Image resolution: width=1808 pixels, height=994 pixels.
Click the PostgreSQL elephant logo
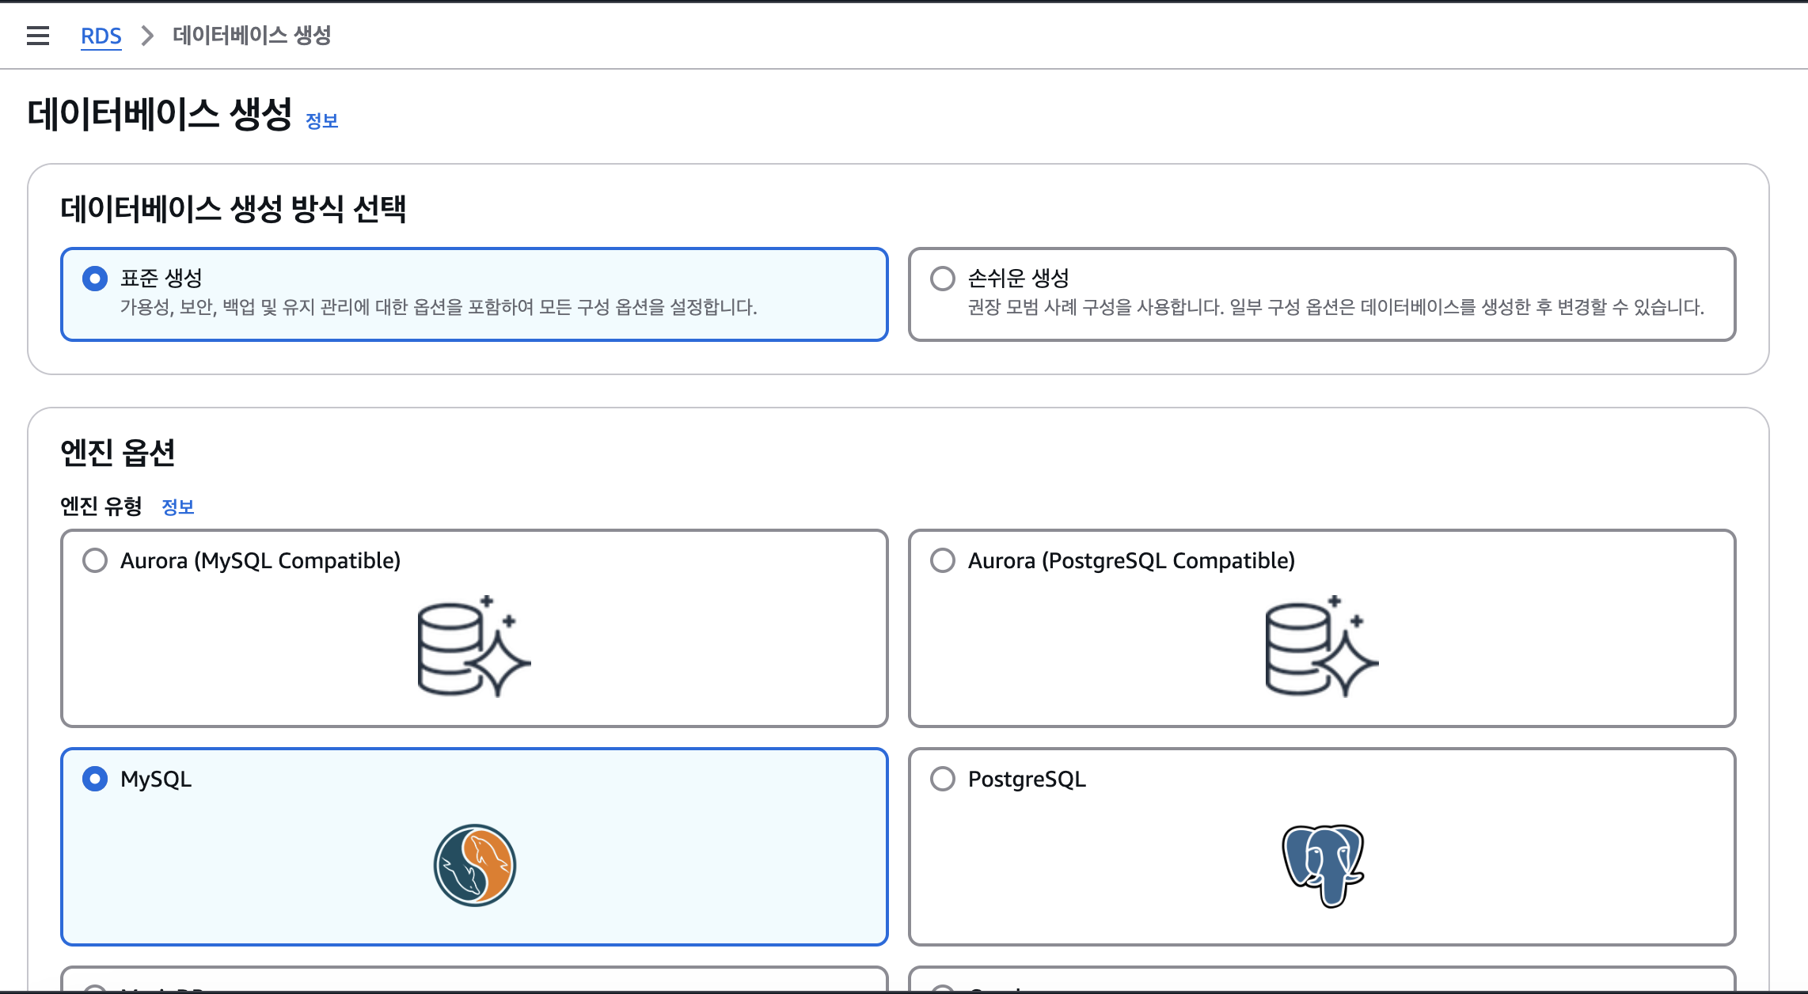pyautogui.click(x=1322, y=865)
